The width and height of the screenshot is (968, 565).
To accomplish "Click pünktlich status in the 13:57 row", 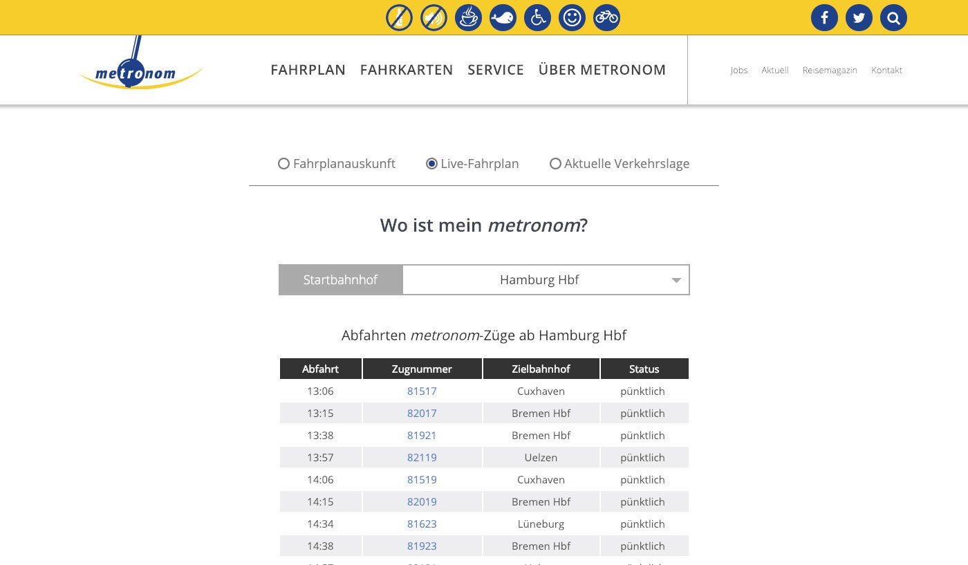I will tap(643, 458).
